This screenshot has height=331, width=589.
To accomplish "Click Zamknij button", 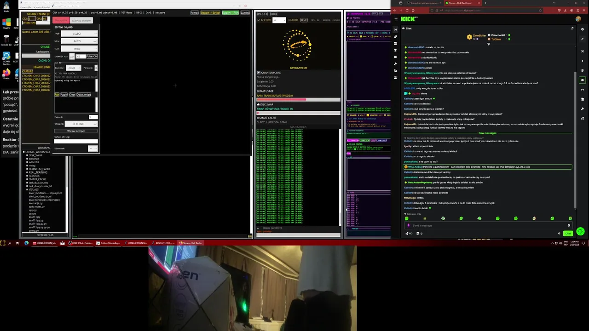I will (x=245, y=13).
